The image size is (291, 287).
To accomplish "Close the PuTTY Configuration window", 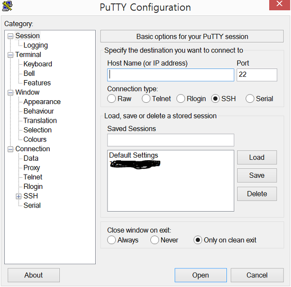I will pyautogui.click(x=279, y=4).
